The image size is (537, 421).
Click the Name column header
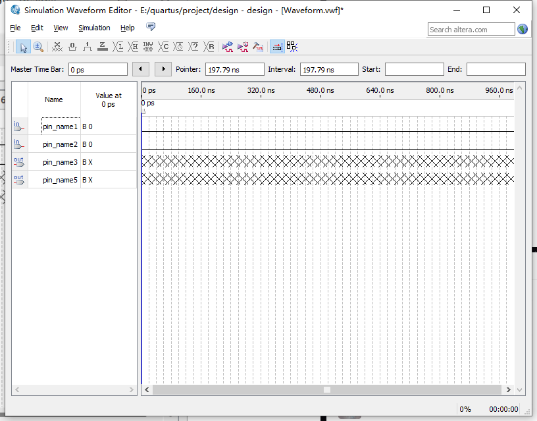point(54,99)
